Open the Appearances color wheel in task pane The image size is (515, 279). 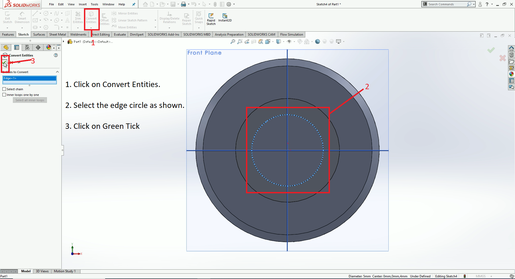pyautogui.click(x=512, y=74)
